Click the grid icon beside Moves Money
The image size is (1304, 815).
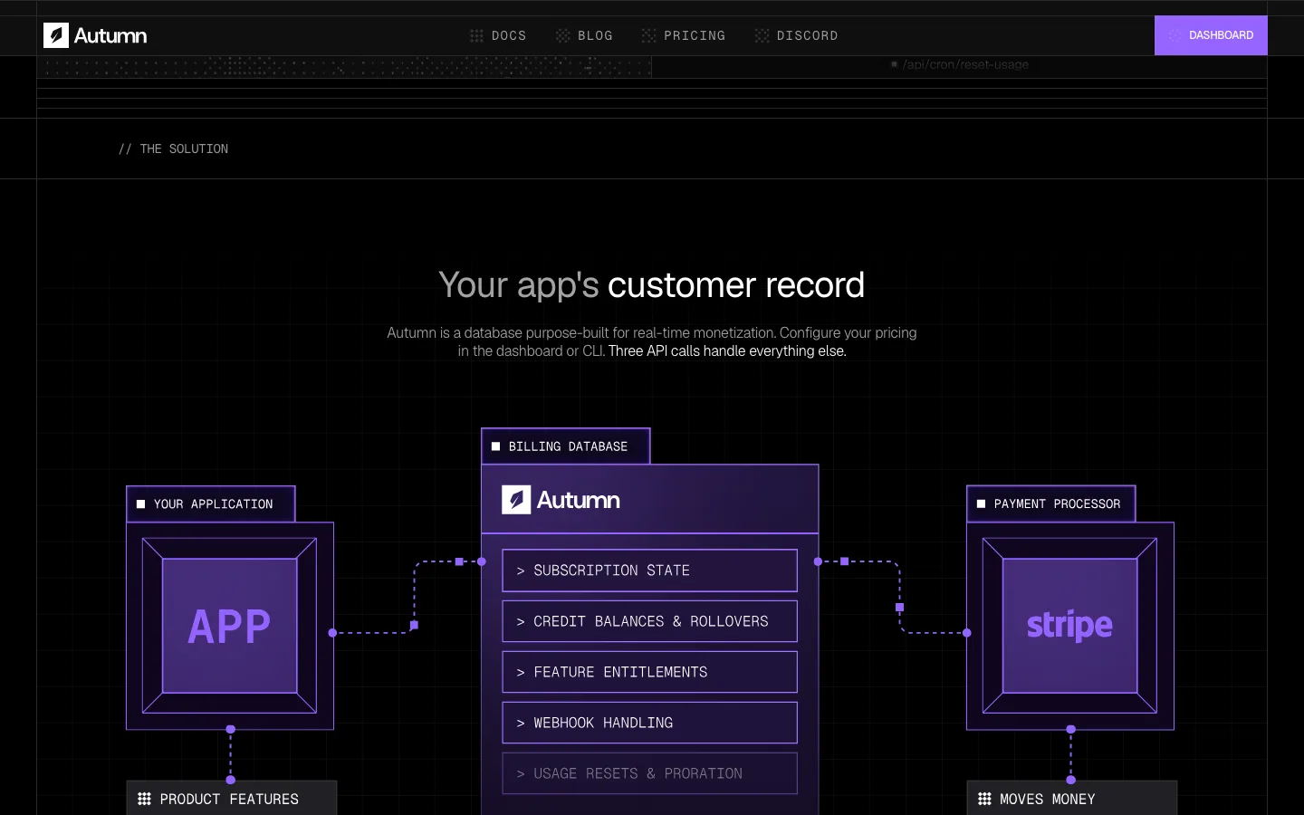point(984,799)
